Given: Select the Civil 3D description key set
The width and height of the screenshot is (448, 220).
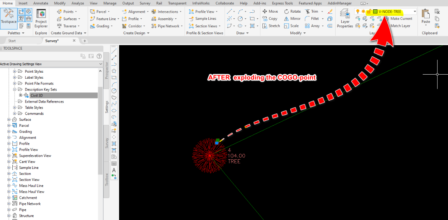Looking at the screenshot, I should pyautogui.click(x=37, y=95).
